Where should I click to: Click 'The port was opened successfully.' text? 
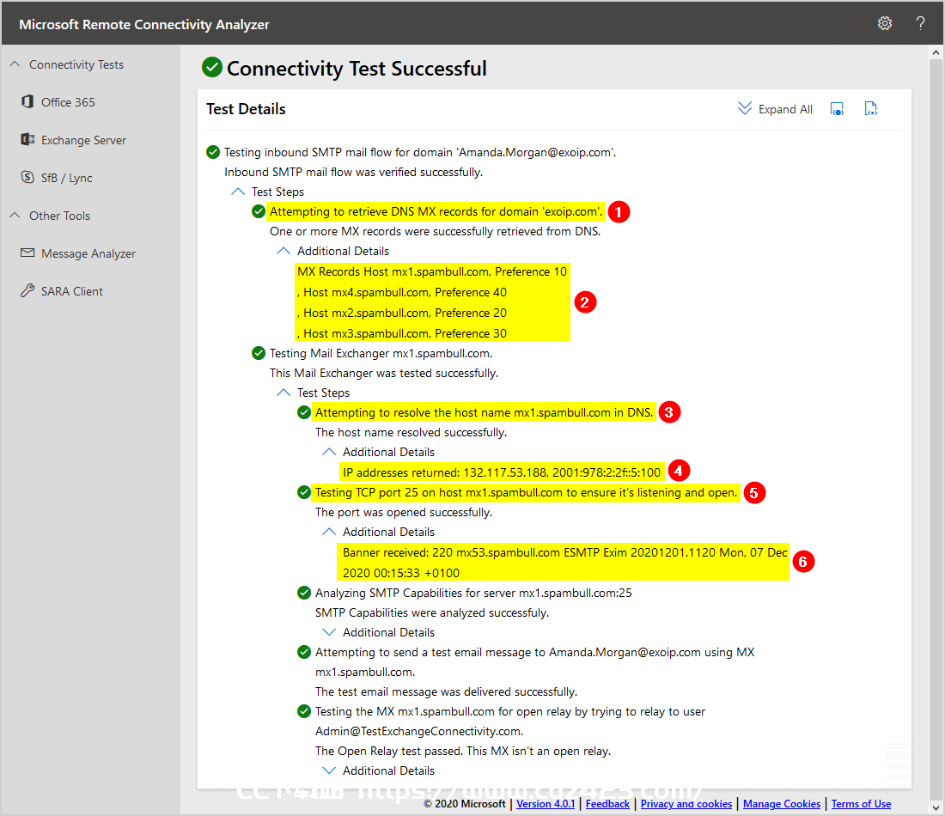coord(404,512)
